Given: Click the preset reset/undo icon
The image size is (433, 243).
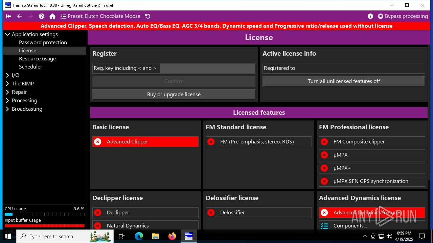Looking at the screenshot, I should [147, 16].
